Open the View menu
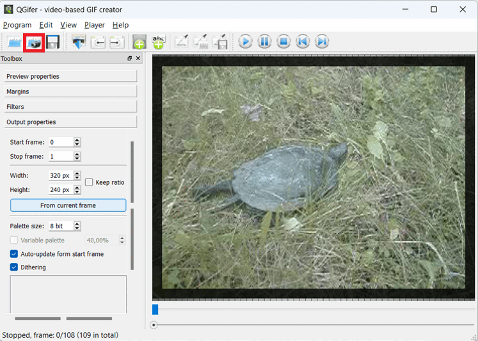The width and height of the screenshot is (478, 341). click(x=68, y=25)
